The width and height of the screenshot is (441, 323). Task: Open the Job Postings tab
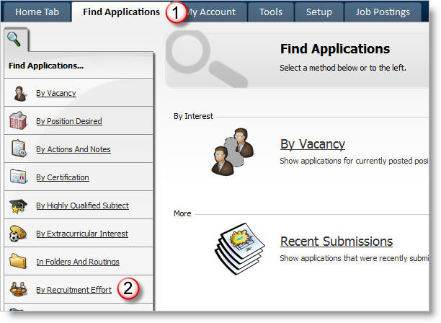coord(383,12)
